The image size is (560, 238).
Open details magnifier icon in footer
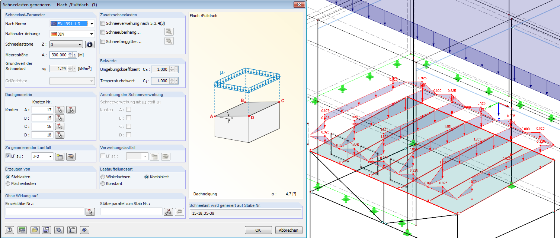[x=58, y=230]
